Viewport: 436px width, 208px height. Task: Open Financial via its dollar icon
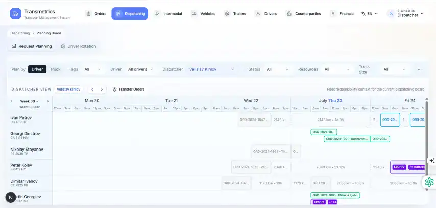click(333, 14)
